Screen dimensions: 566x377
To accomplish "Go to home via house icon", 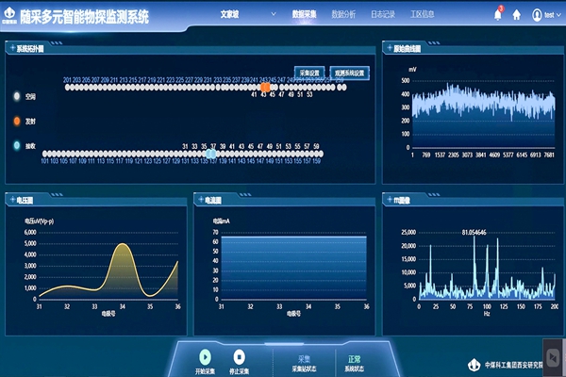I will click(516, 14).
